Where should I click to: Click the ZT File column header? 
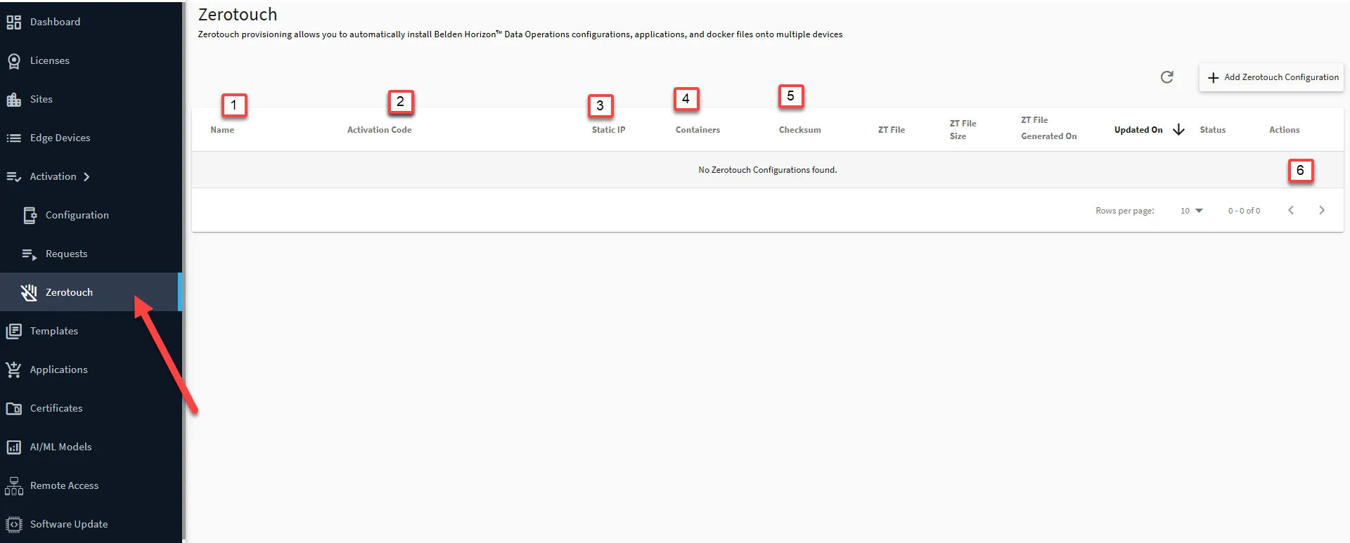tap(892, 130)
